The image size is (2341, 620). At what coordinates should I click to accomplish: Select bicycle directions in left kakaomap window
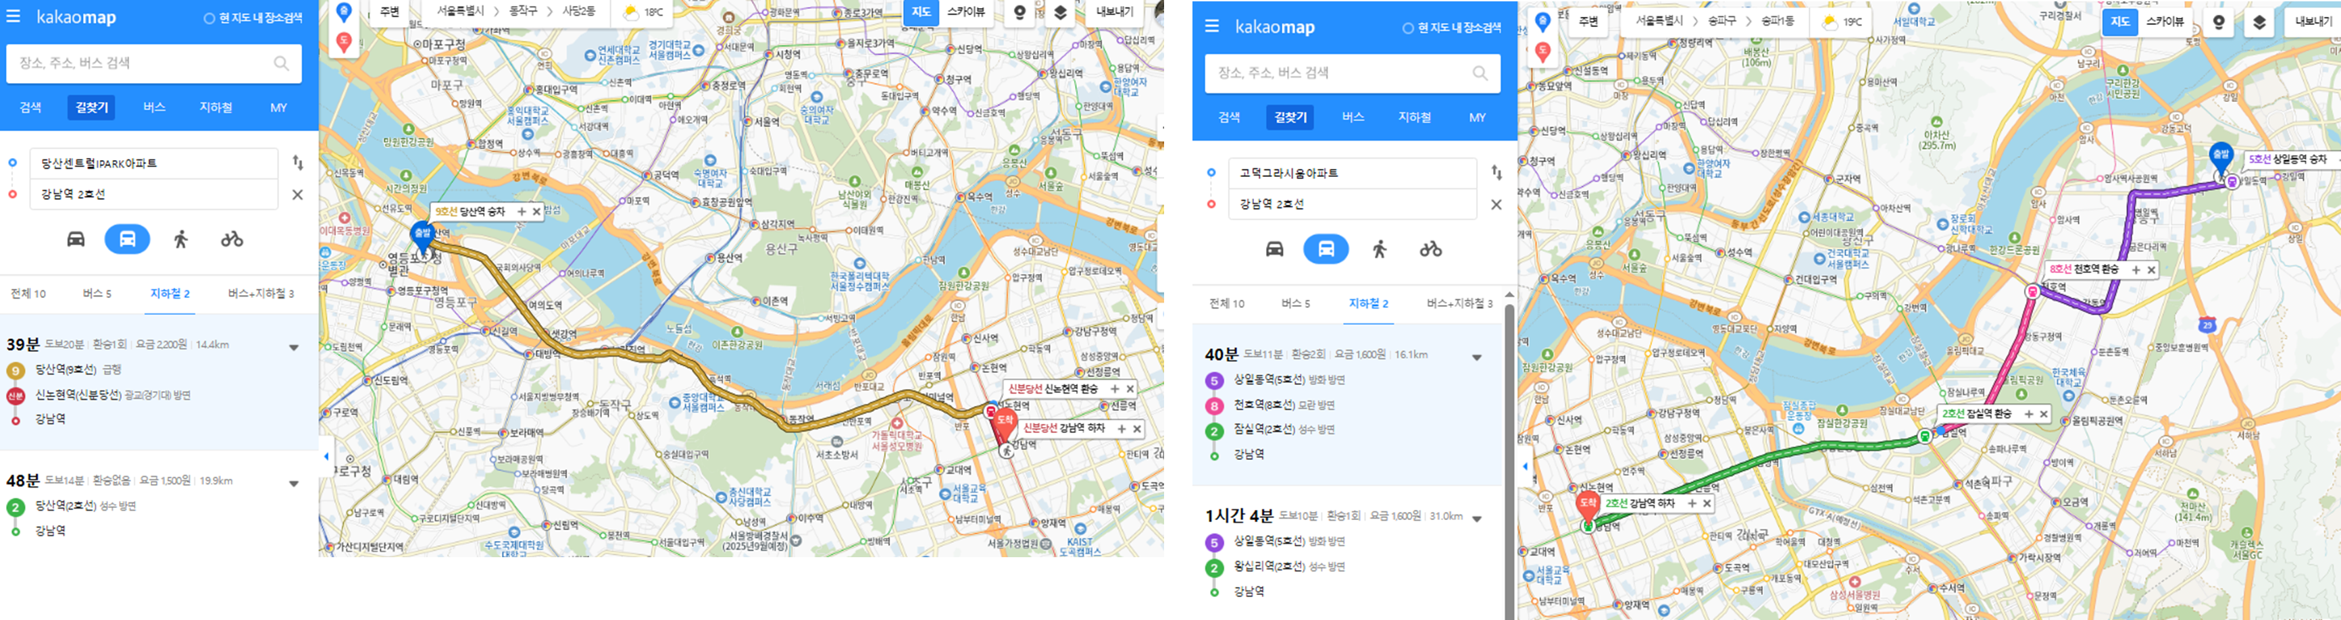[232, 239]
